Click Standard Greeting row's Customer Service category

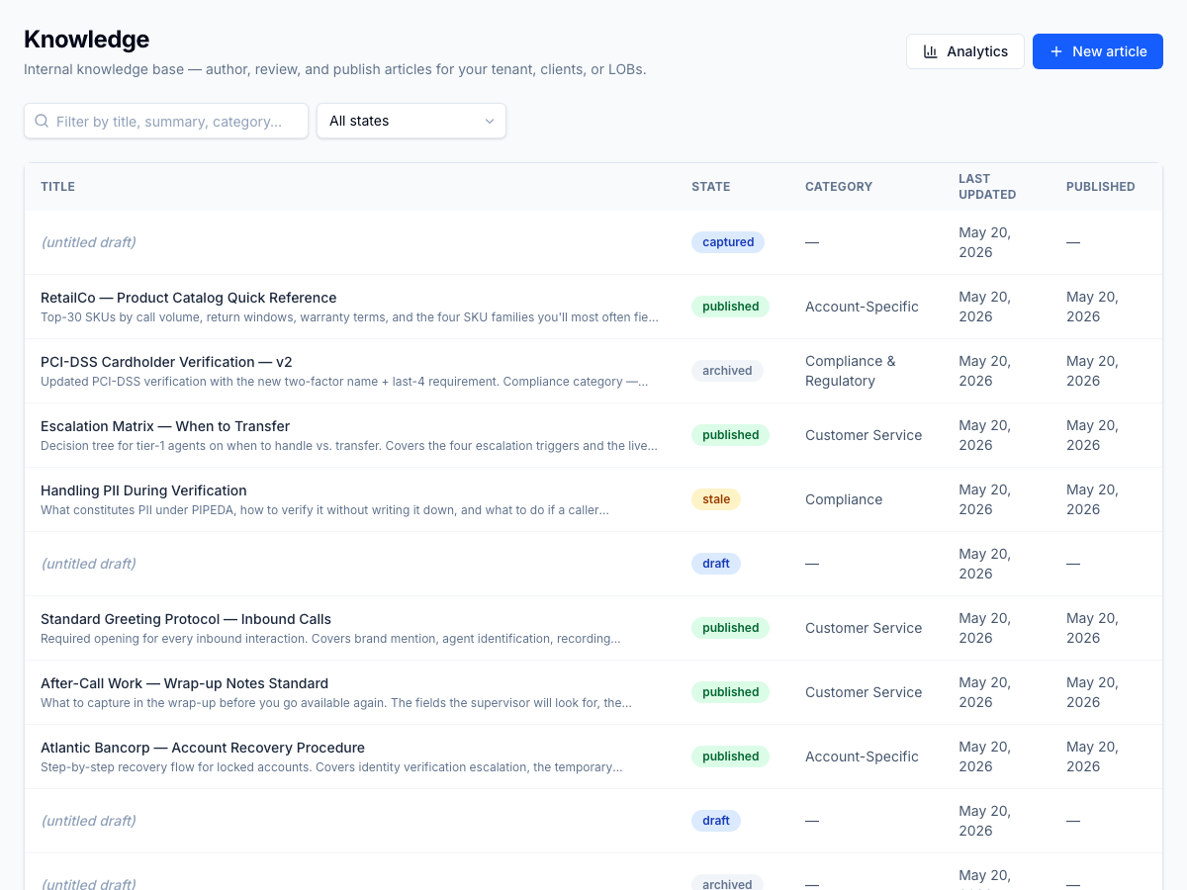[x=864, y=628]
